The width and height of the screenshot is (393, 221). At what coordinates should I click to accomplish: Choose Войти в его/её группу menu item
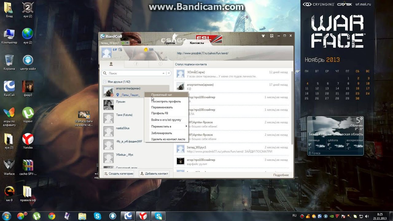tap(166, 120)
